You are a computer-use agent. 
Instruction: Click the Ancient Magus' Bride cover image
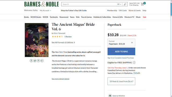pyautogui.click(x=37, y=40)
